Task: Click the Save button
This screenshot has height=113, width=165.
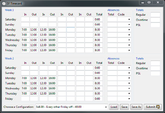Action: tap(124, 107)
